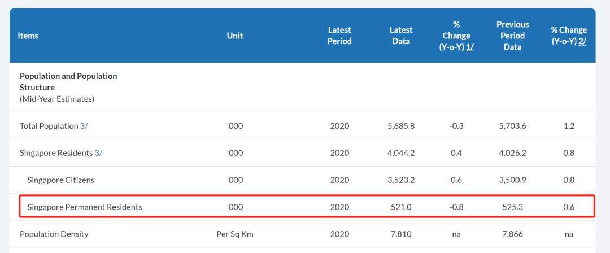Screen dimensions: 610x253
Task: Select the Population Density row label
Action: tap(54, 234)
